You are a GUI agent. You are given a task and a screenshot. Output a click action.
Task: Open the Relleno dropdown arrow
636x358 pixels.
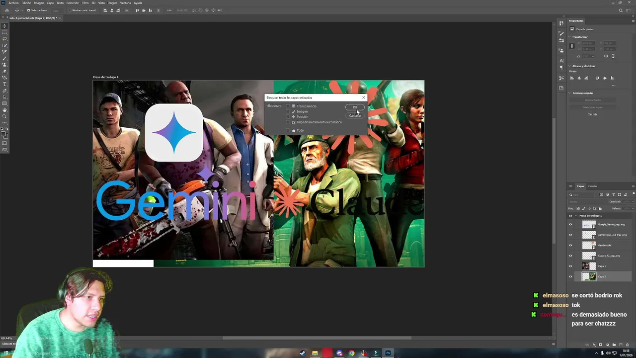[x=633, y=208]
